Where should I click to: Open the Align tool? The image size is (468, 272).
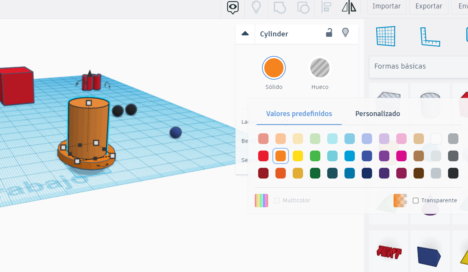coord(326,7)
